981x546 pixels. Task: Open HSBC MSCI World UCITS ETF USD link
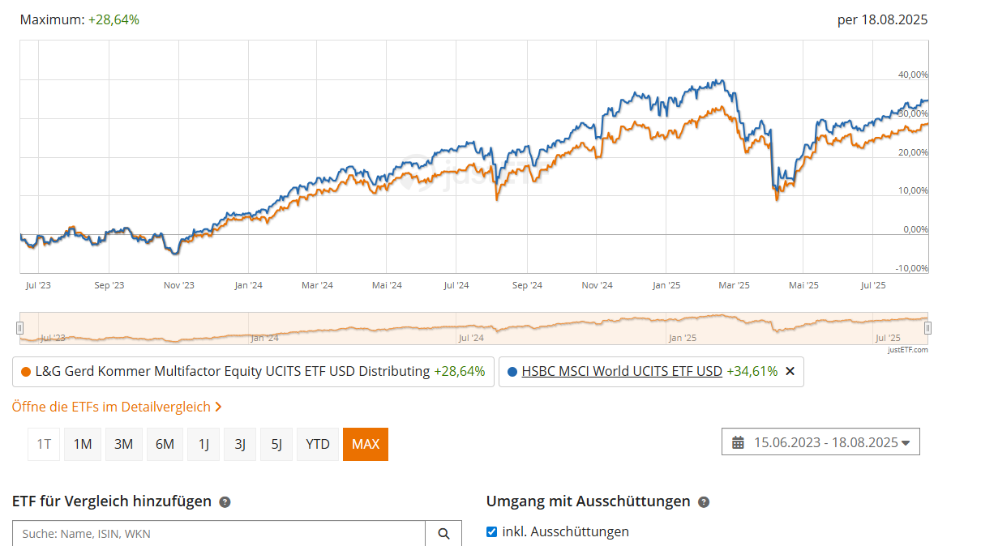[622, 372]
